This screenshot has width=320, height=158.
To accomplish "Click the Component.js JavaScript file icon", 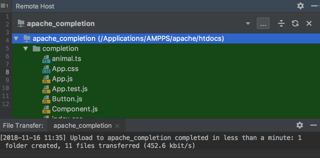I will pos(46,109).
